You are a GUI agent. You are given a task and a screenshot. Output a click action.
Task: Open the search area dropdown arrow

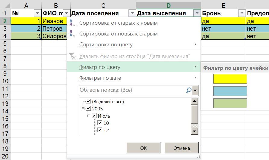click(195, 90)
